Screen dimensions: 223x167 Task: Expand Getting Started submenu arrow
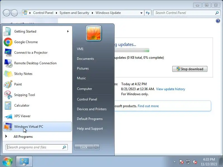(68, 31)
